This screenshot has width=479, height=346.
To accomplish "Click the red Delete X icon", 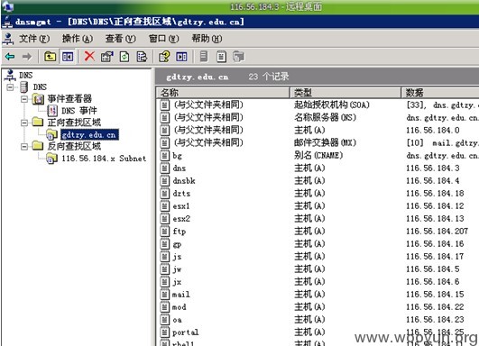I will click(89, 56).
